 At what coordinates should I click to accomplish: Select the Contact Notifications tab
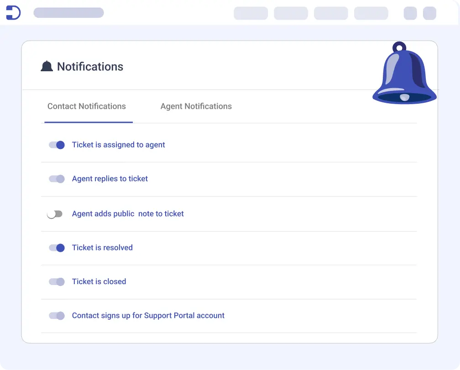(87, 106)
